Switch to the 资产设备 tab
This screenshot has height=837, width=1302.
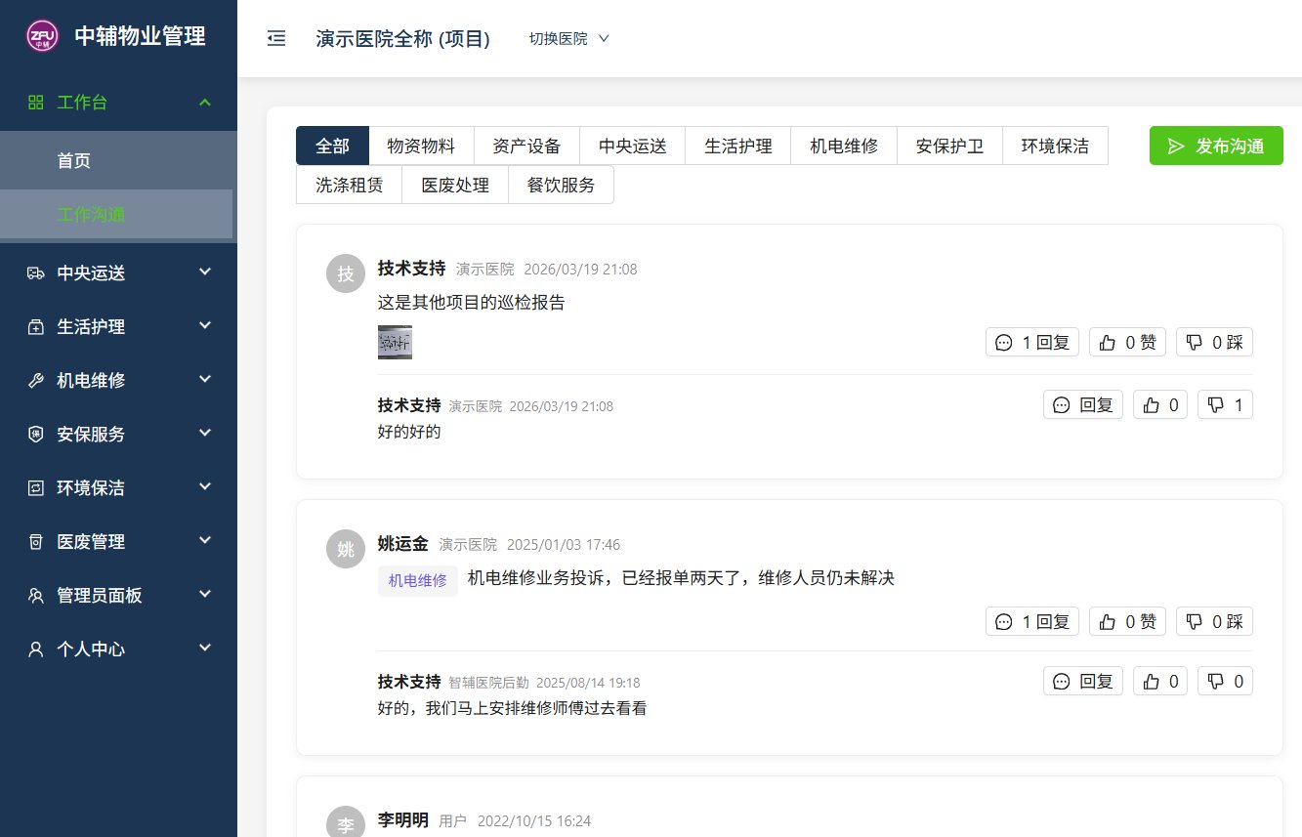point(526,146)
